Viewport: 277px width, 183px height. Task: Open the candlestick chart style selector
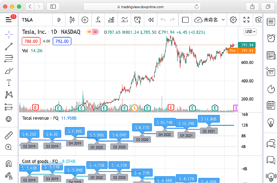tap(72, 20)
